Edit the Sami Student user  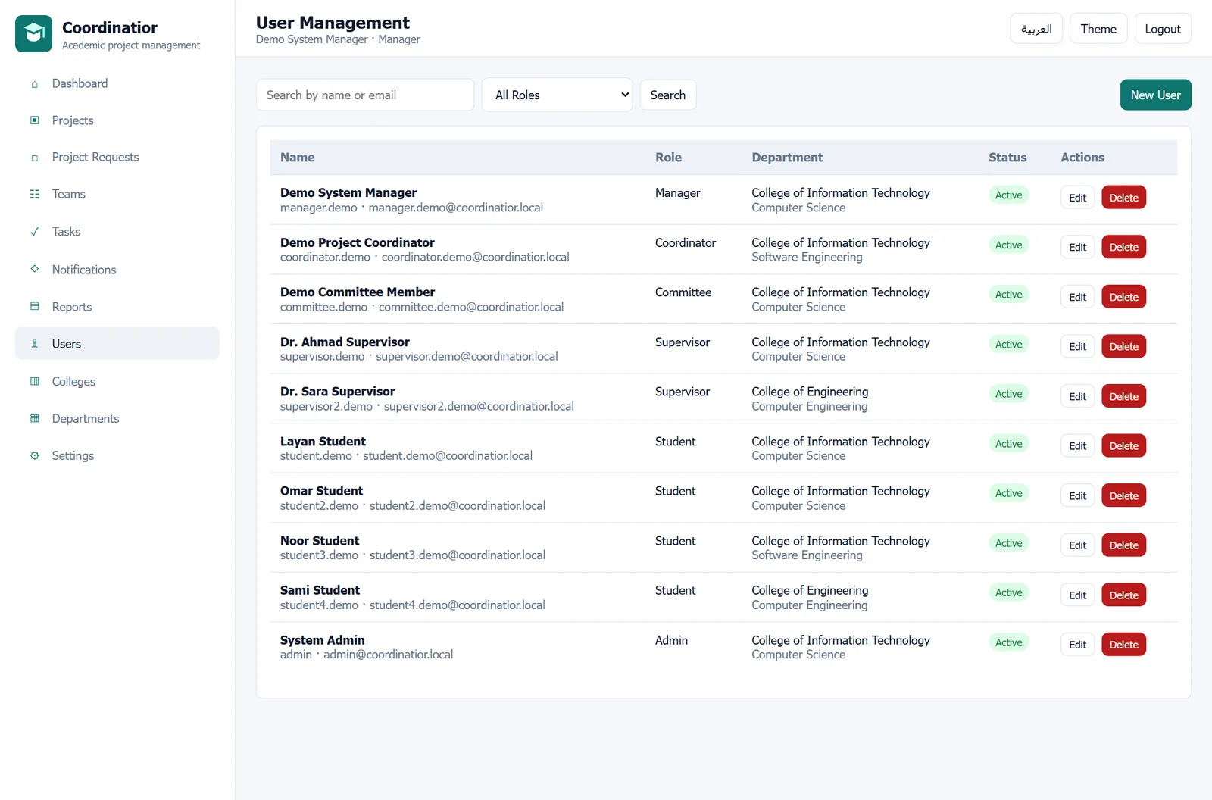click(x=1077, y=595)
